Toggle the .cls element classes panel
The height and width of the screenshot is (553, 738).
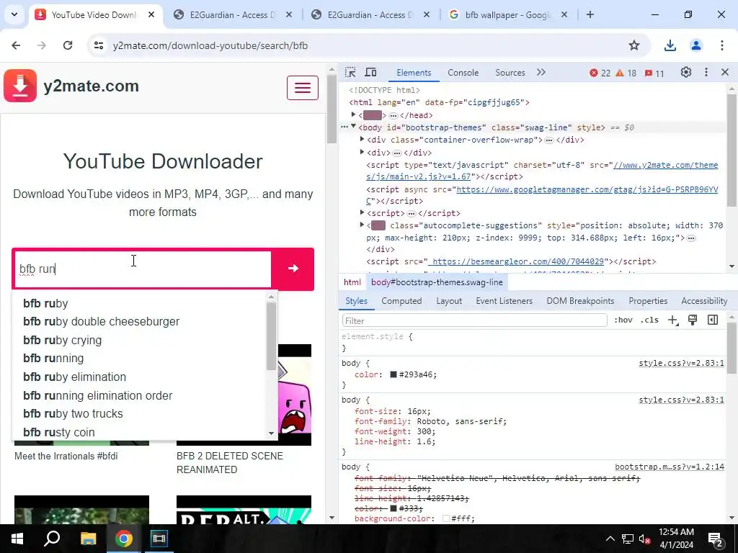click(x=649, y=320)
